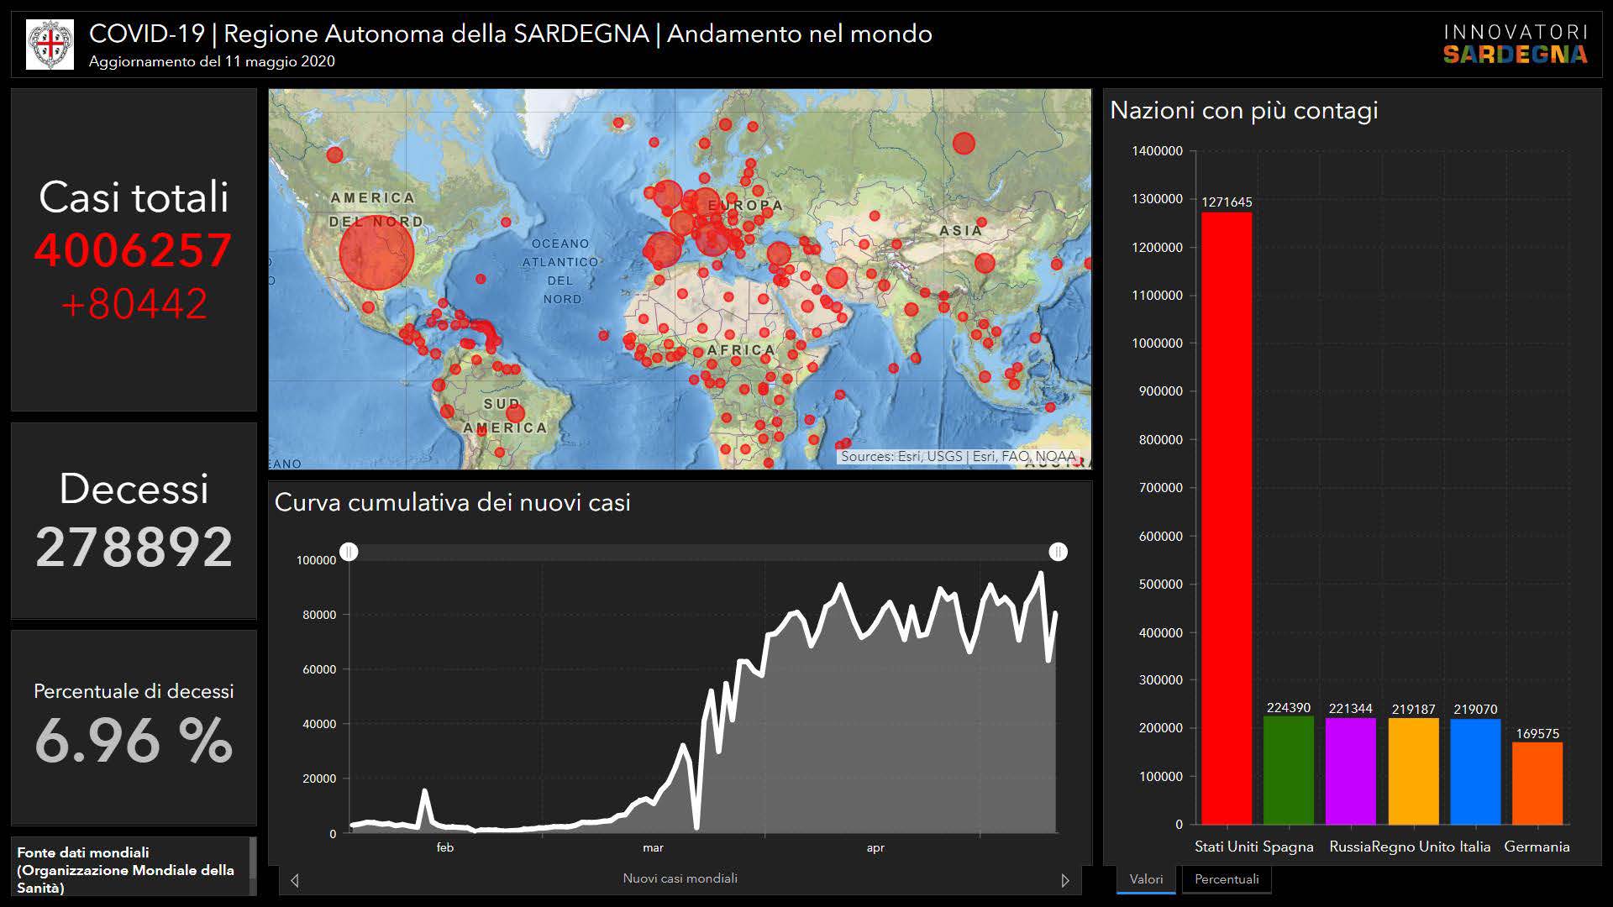1613x907 pixels.
Task: Switch to the Percentuali tab
Action: pos(1226,879)
